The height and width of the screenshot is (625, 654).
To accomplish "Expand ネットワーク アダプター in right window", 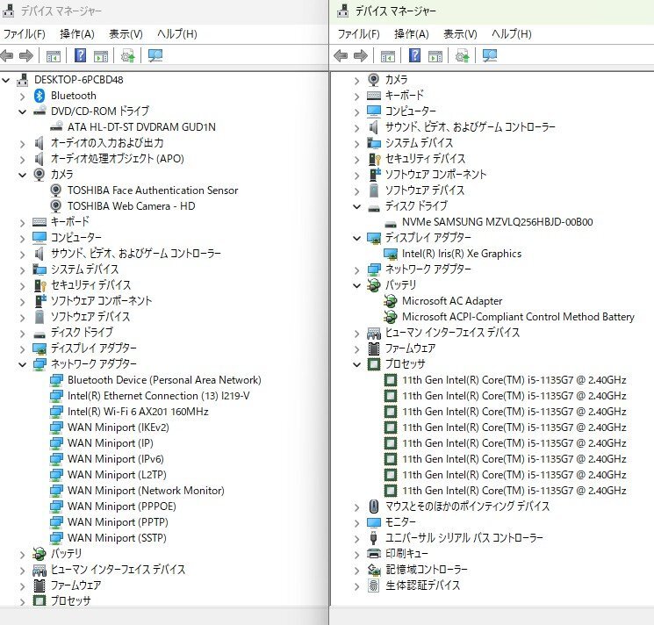I will tap(357, 270).
